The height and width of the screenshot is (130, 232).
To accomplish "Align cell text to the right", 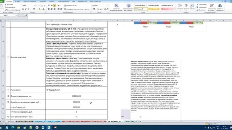I will pos(54,9).
